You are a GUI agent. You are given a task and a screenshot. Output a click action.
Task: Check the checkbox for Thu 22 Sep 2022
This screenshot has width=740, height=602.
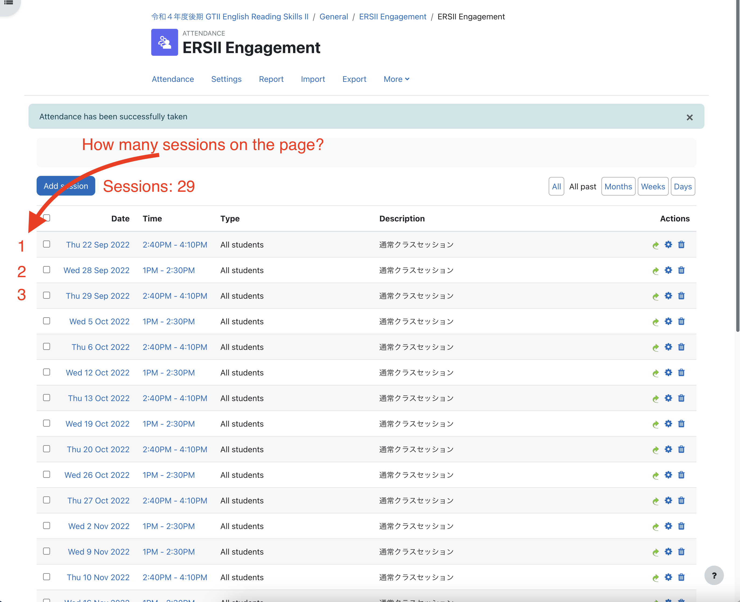47,244
